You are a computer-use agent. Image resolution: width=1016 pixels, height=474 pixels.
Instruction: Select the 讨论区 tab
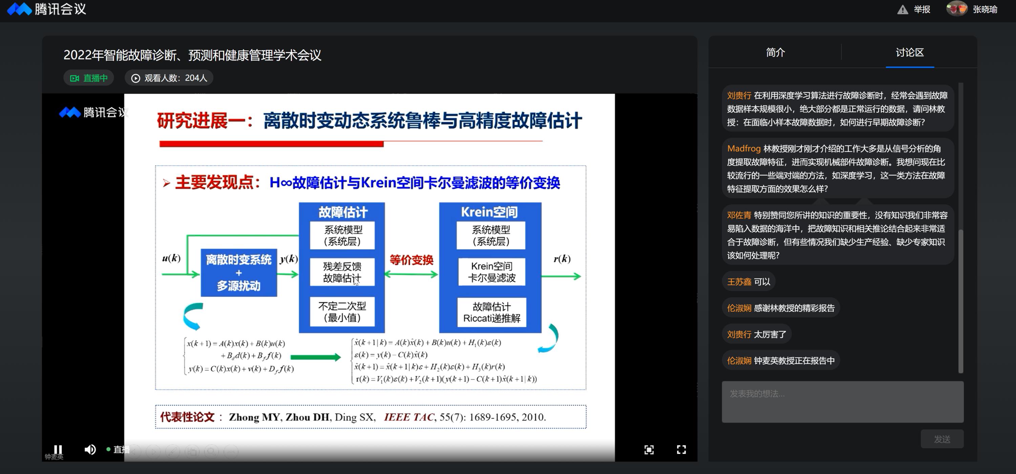910,52
